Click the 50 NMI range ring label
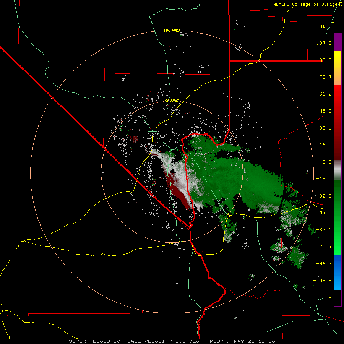The image size is (344, 344). pyautogui.click(x=172, y=101)
